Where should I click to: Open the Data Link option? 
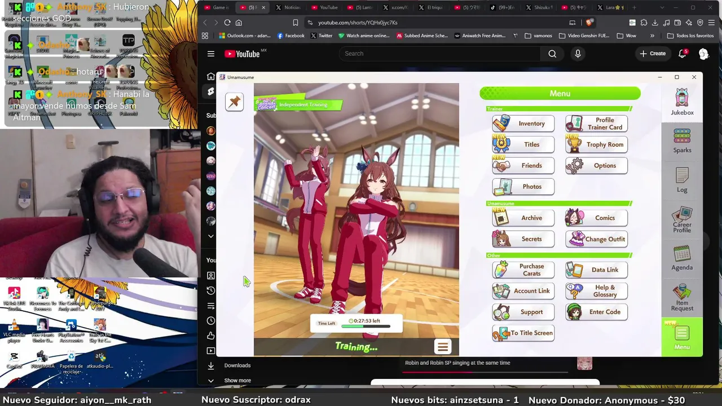click(596, 270)
